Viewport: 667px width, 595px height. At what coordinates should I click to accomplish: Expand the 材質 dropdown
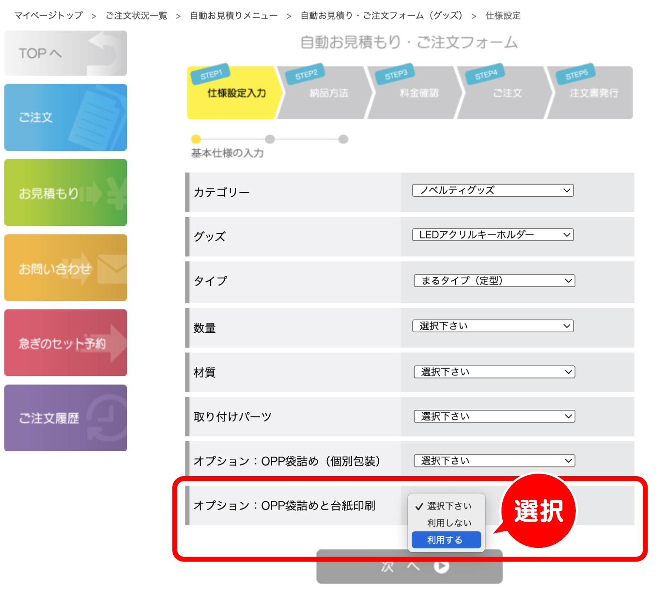(494, 372)
